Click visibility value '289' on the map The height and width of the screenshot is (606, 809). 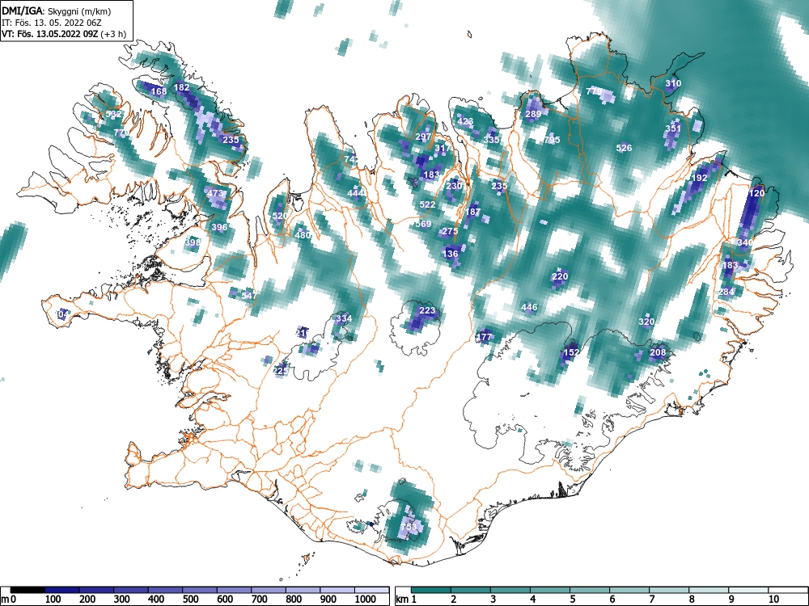click(533, 114)
